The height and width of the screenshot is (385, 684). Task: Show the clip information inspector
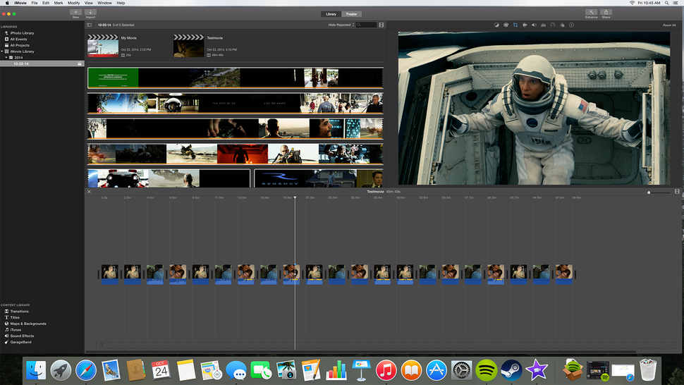click(571, 25)
